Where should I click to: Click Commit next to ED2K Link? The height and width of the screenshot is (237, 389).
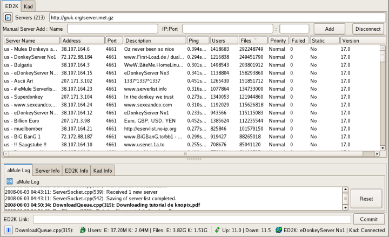pyautogui.click(x=368, y=219)
